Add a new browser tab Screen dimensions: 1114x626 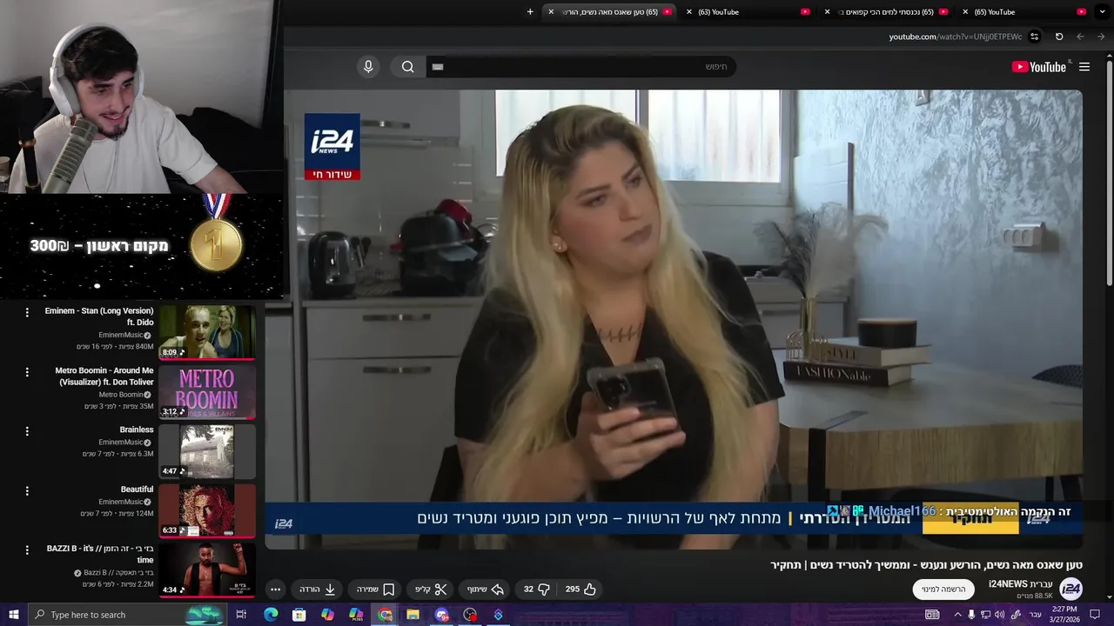tap(530, 12)
